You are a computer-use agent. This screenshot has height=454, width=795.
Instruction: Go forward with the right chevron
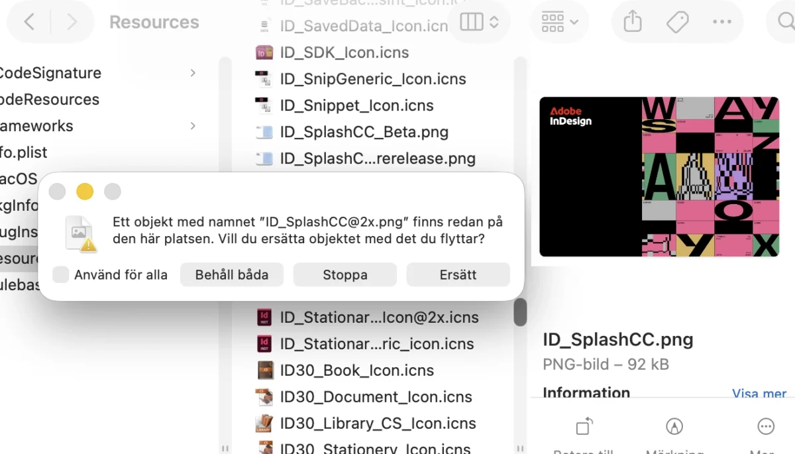coord(72,22)
